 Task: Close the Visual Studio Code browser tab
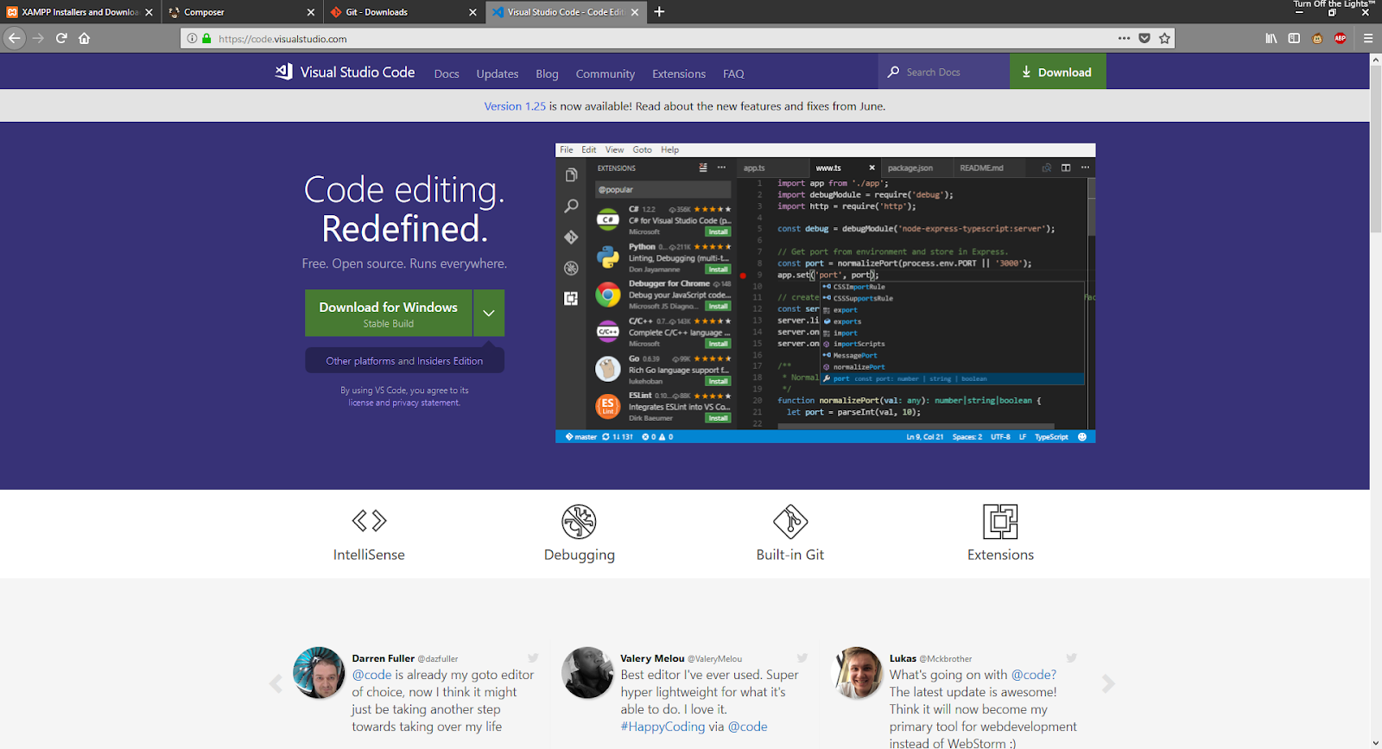(x=635, y=12)
